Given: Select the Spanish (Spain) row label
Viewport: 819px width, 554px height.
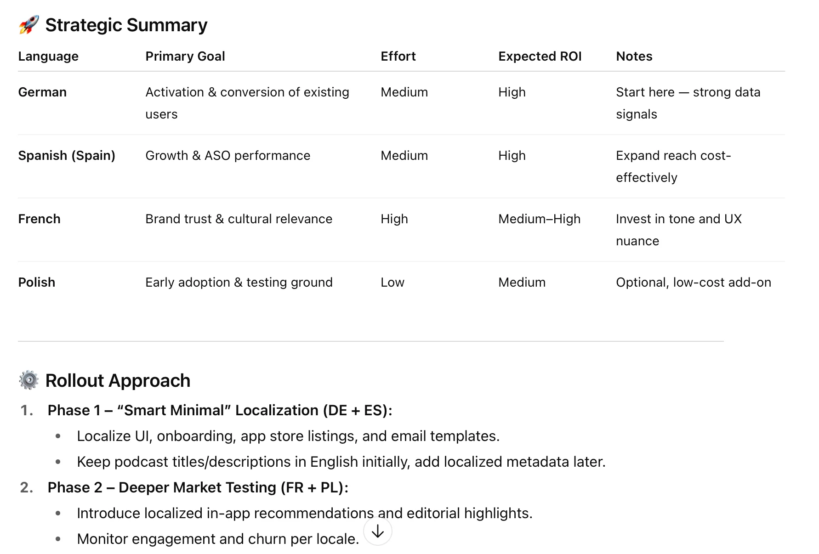Looking at the screenshot, I should (x=67, y=155).
